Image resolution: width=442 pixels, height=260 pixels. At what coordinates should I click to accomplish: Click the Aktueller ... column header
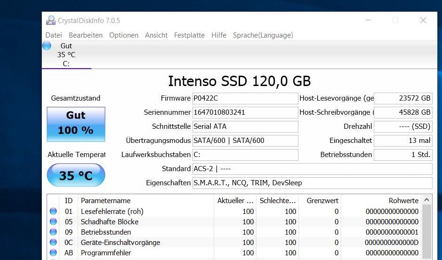tap(235, 201)
